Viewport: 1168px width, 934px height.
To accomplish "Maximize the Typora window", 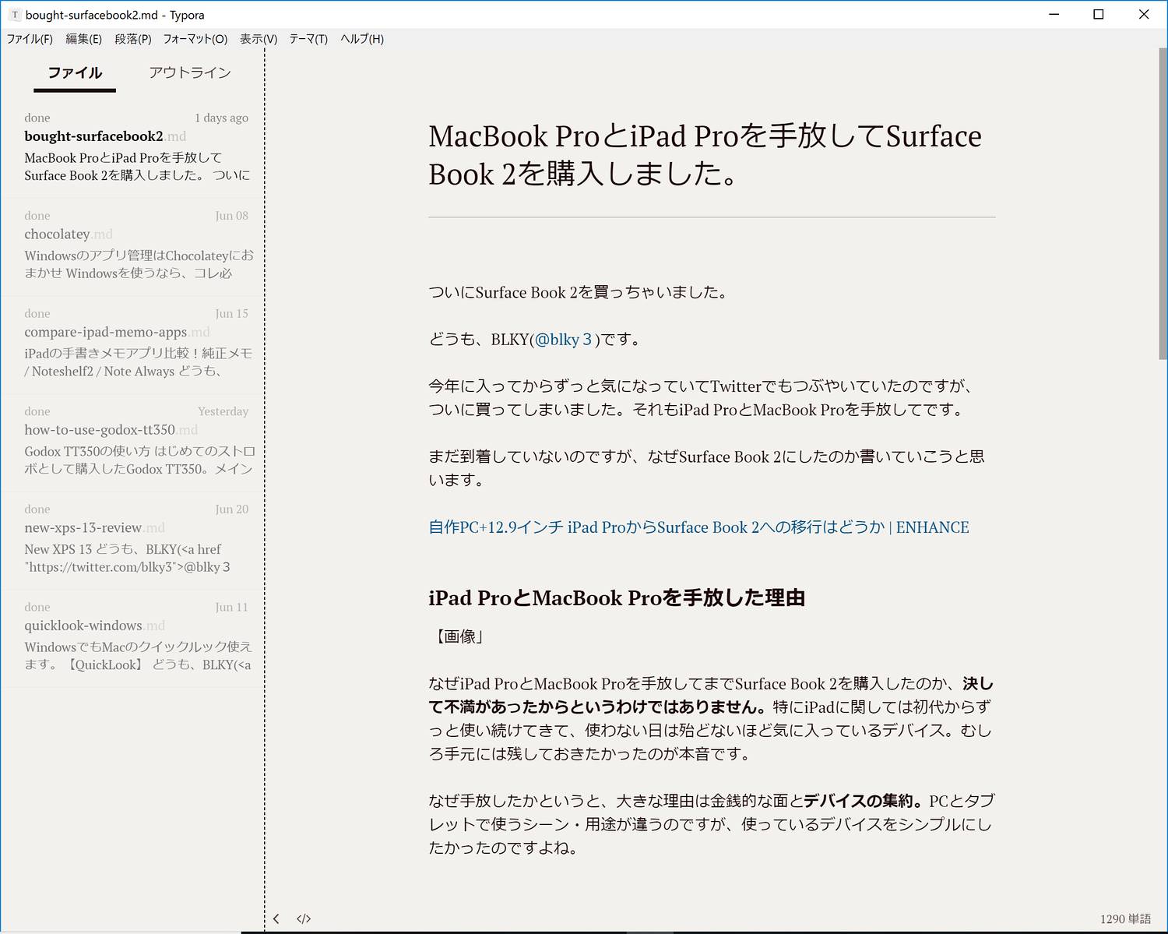I will (x=1099, y=14).
